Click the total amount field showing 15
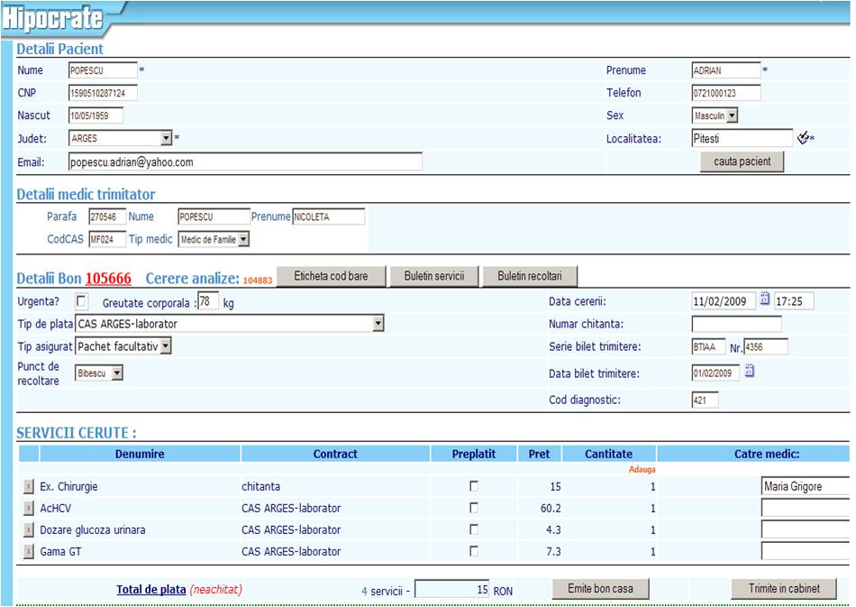The image size is (856, 607). pos(452,590)
